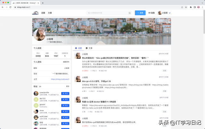
Task: Switch to the 文章 tab in profile feed
Action: click(x=89, y=48)
